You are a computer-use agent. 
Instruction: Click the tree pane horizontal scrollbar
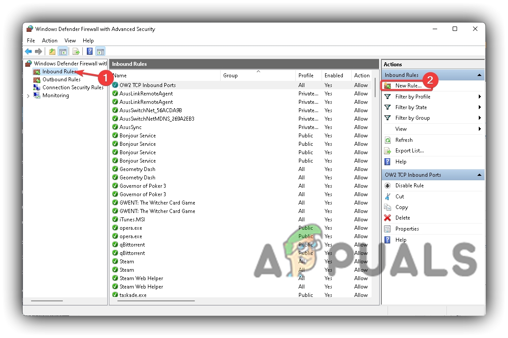coord(47,301)
